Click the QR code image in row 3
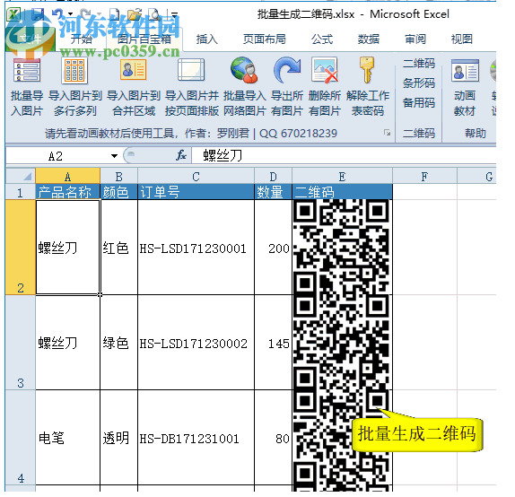The width and height of the screenshot is (515, 497). 342,343
